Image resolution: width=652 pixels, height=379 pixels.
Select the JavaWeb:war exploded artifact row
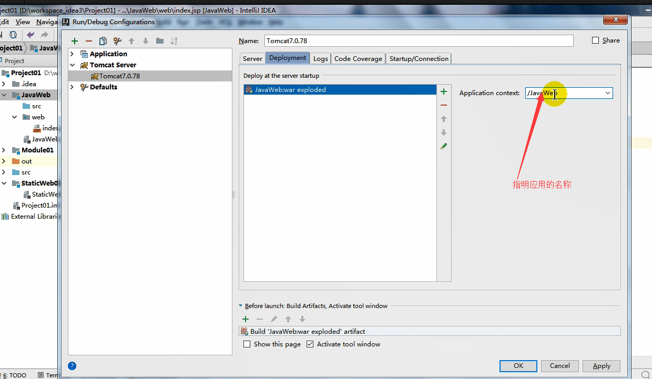pyautogui.click(x=340, y=90)
